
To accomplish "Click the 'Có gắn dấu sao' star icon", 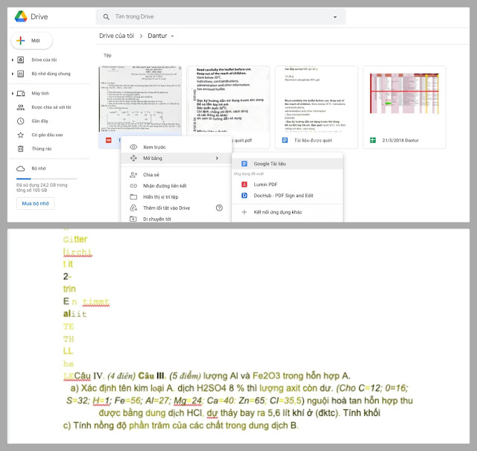I will [21, 135].
